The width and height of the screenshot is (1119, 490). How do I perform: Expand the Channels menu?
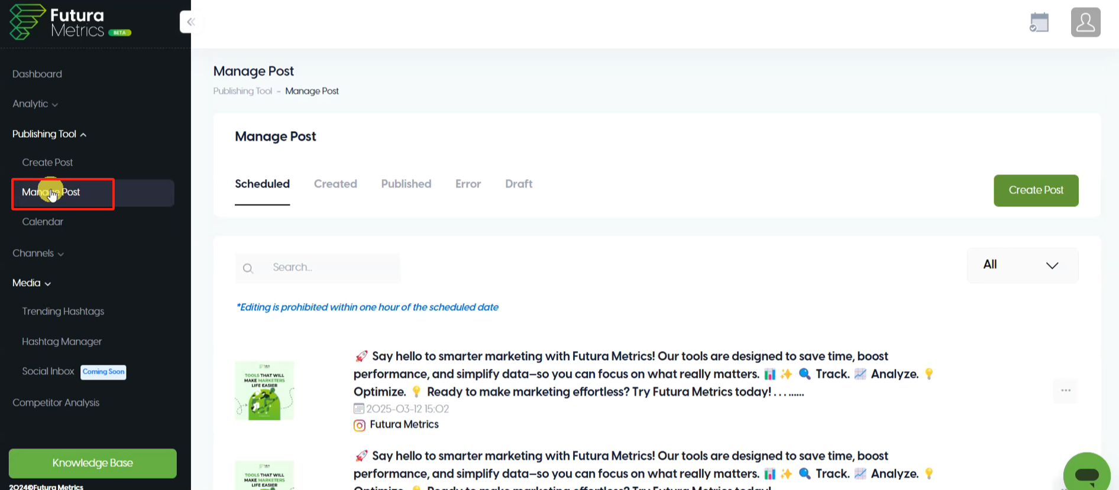[x=38, y=253]
